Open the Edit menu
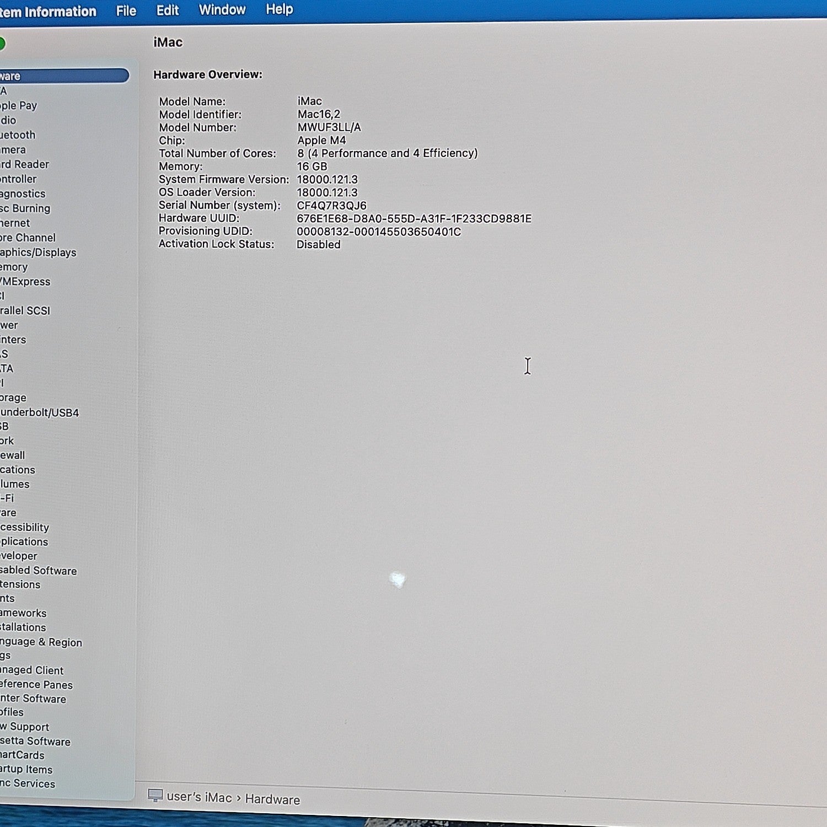 click(x=168, y=10)
